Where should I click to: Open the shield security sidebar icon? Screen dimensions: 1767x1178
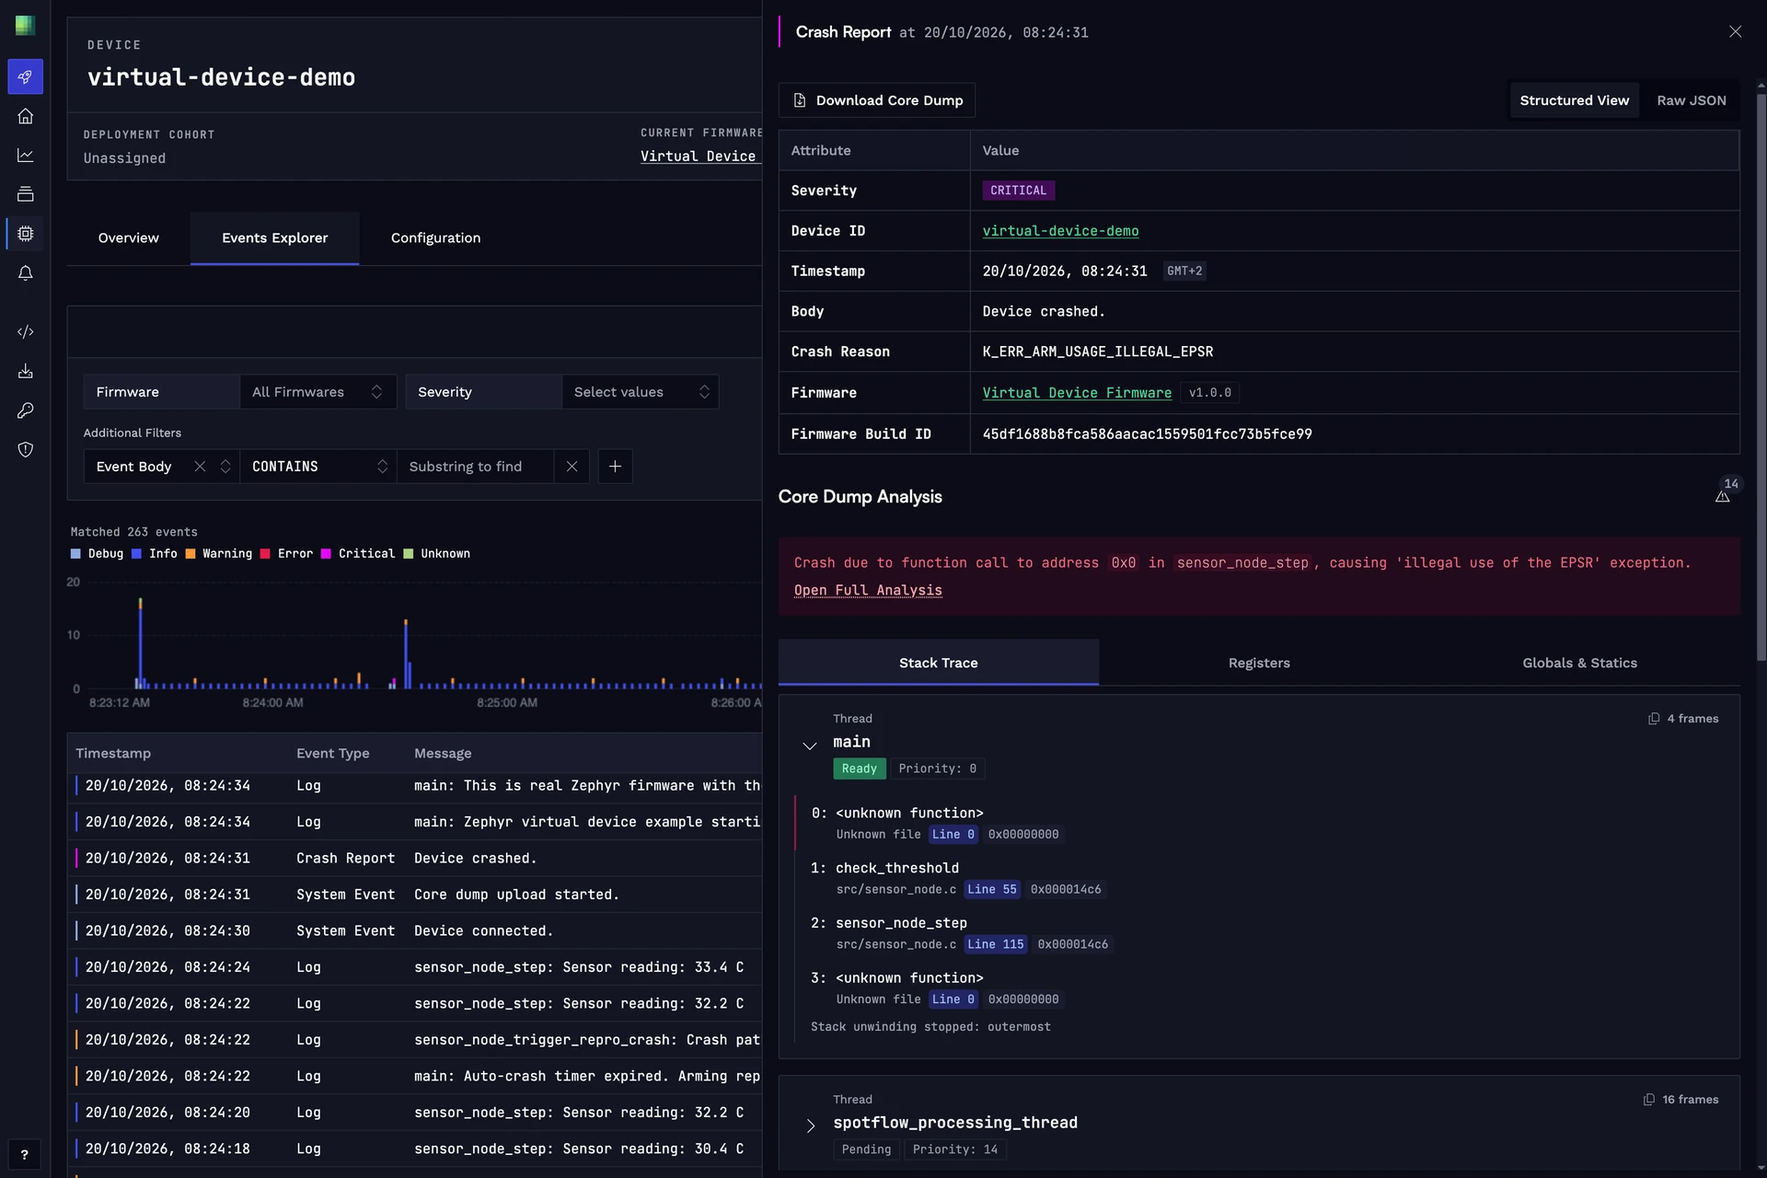pos(25,449)
